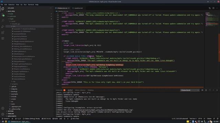The image size is (220, 123).
Task: Open Run and Debug view
Action: coord(3,27)
